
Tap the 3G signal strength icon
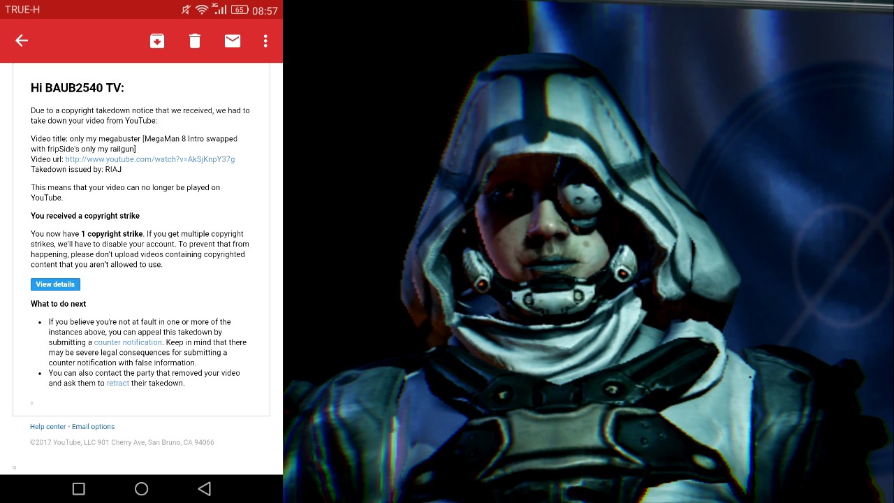(x=219, y=9)
